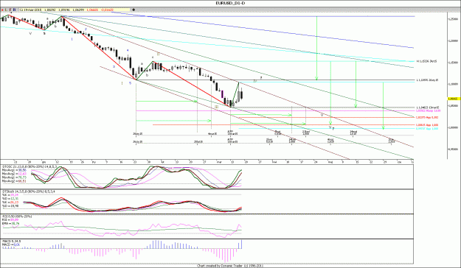Image resolution: width=461 pixels, height=268 pixels.
Task: Click the 'mar' month label on date axis
Action: tap(219, 162)
